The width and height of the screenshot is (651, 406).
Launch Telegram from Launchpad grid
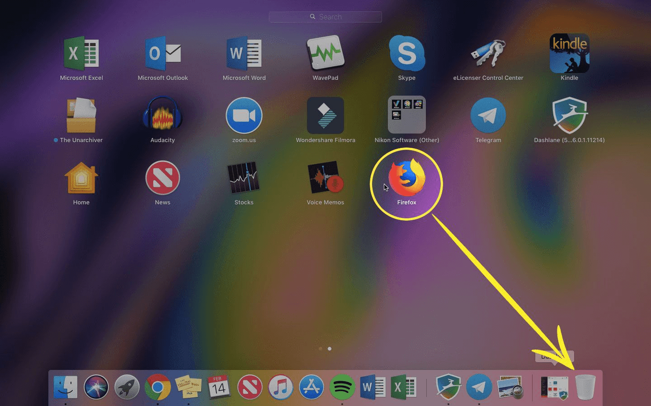coord(488,115)
